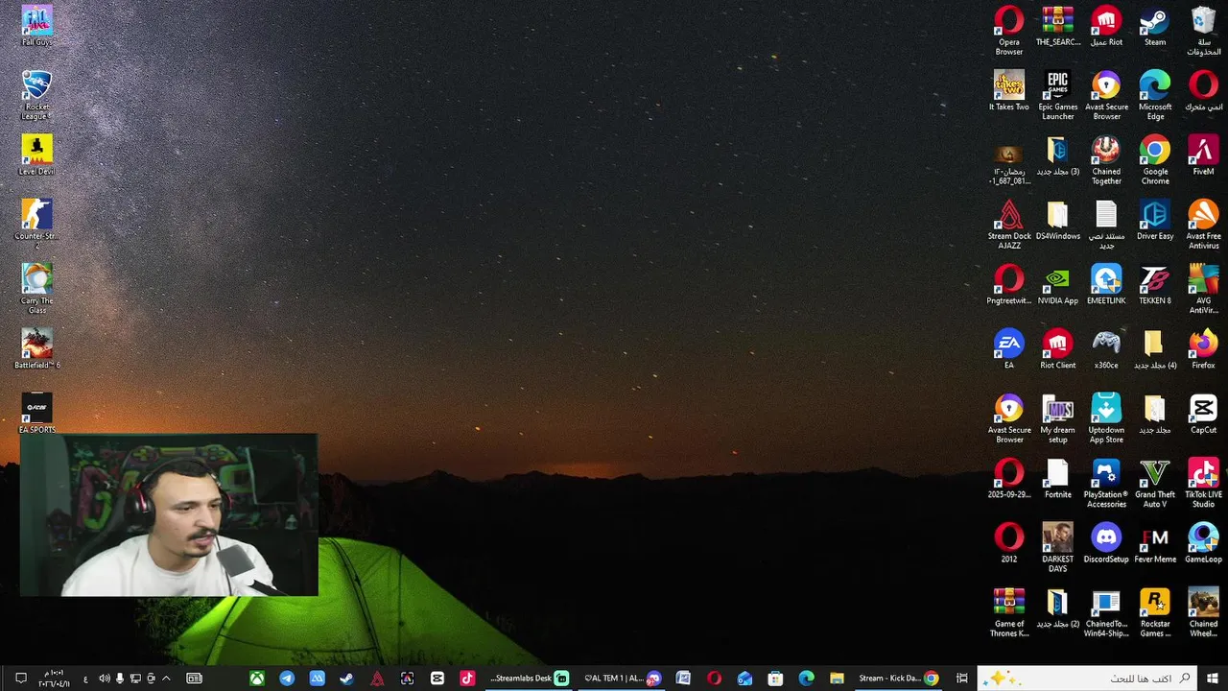Open TikTok LIVE Studio taskbar icon
1228x691 pixels.
tap(467, 679)
